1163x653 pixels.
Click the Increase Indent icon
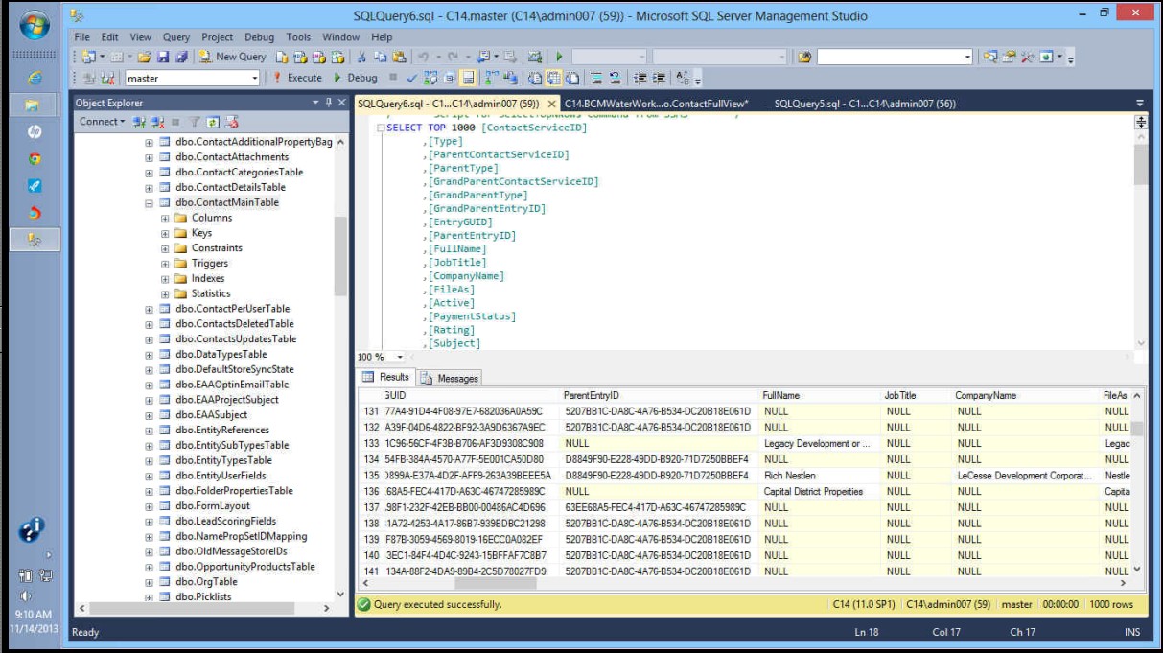click(658, 78)
